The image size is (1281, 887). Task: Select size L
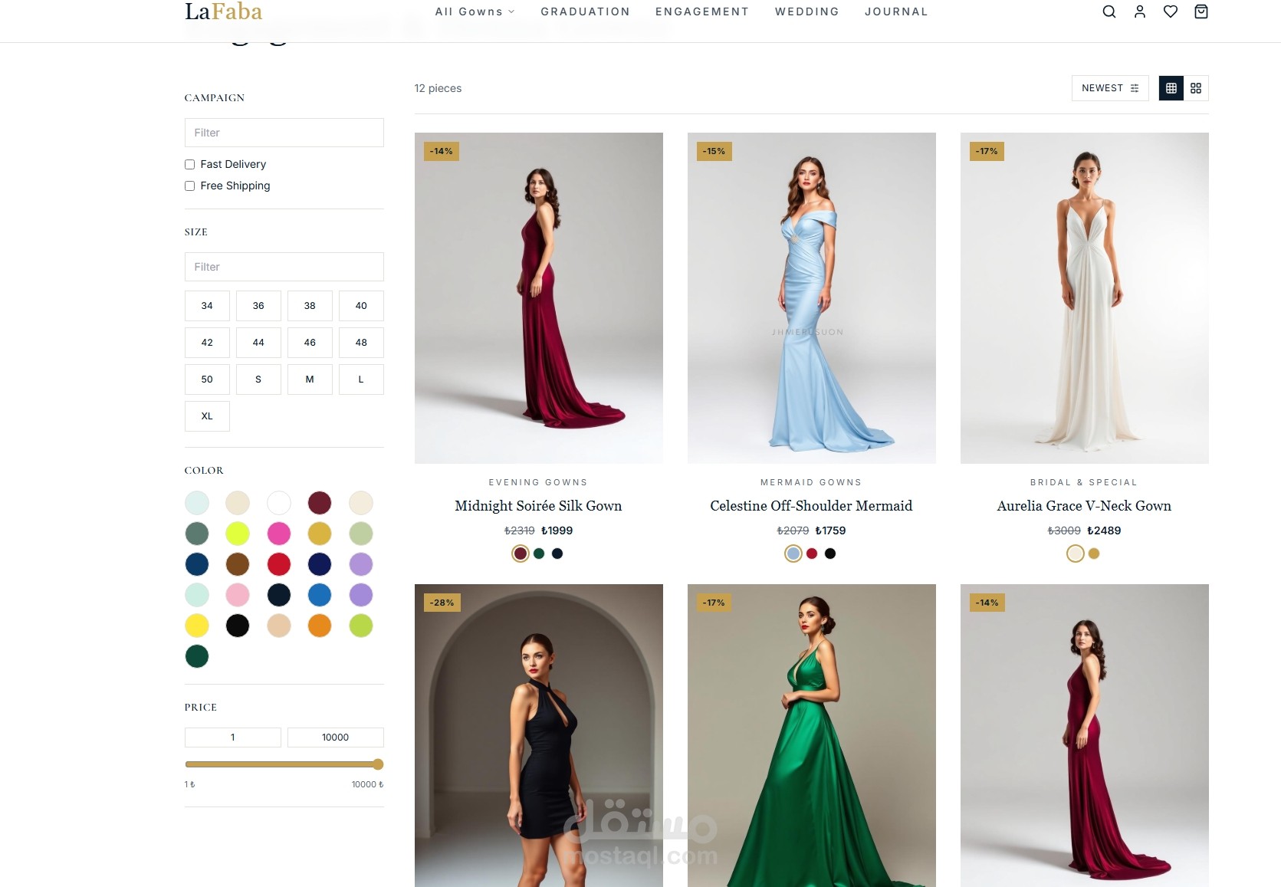[x=361, y=379]
